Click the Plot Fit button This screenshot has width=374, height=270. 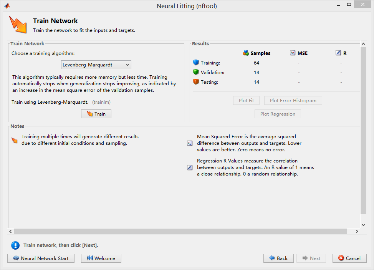tap(246, 101)
